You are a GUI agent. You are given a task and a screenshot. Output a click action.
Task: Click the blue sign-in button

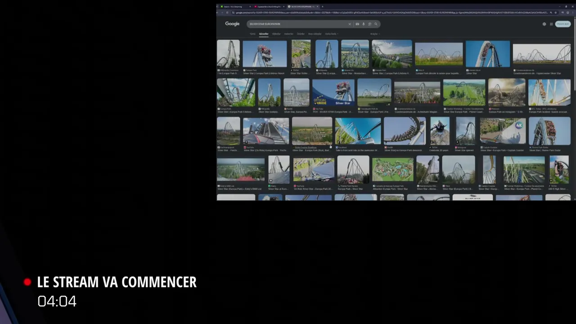coord(563,24)
